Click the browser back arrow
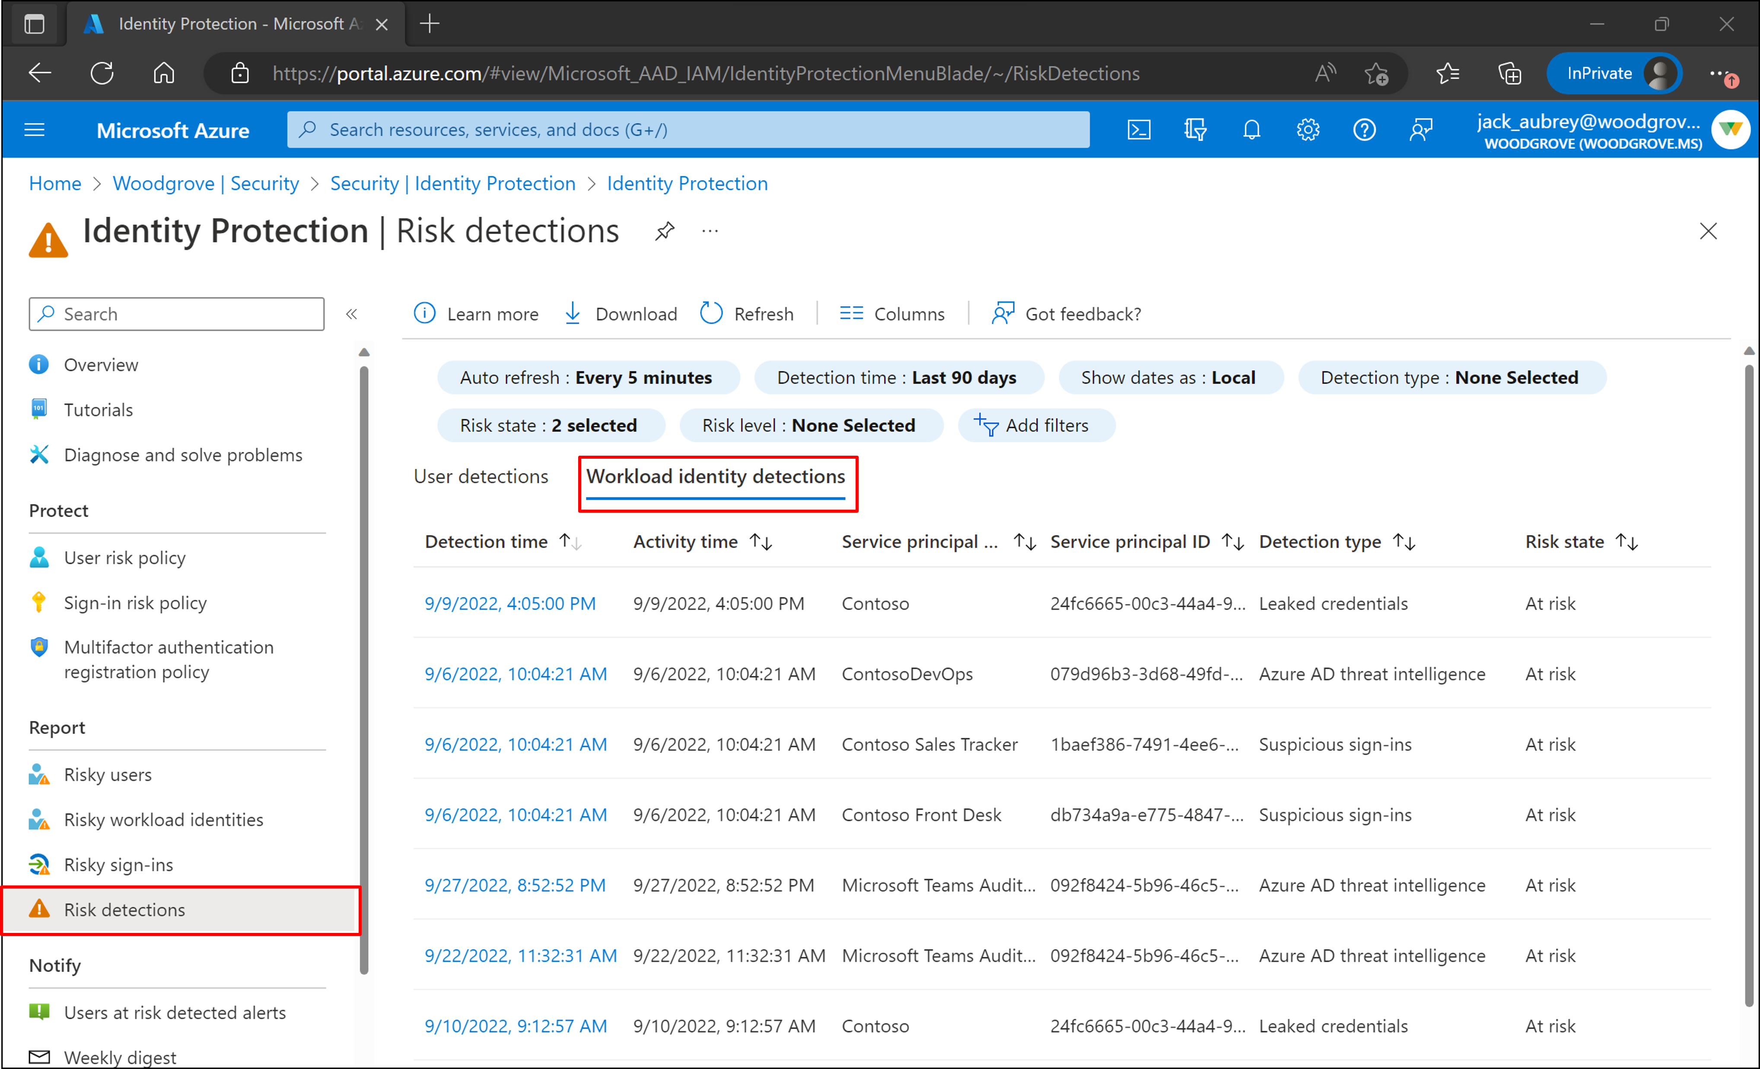This screenshot has height=1069, width=1760. (x=39, y=73)
